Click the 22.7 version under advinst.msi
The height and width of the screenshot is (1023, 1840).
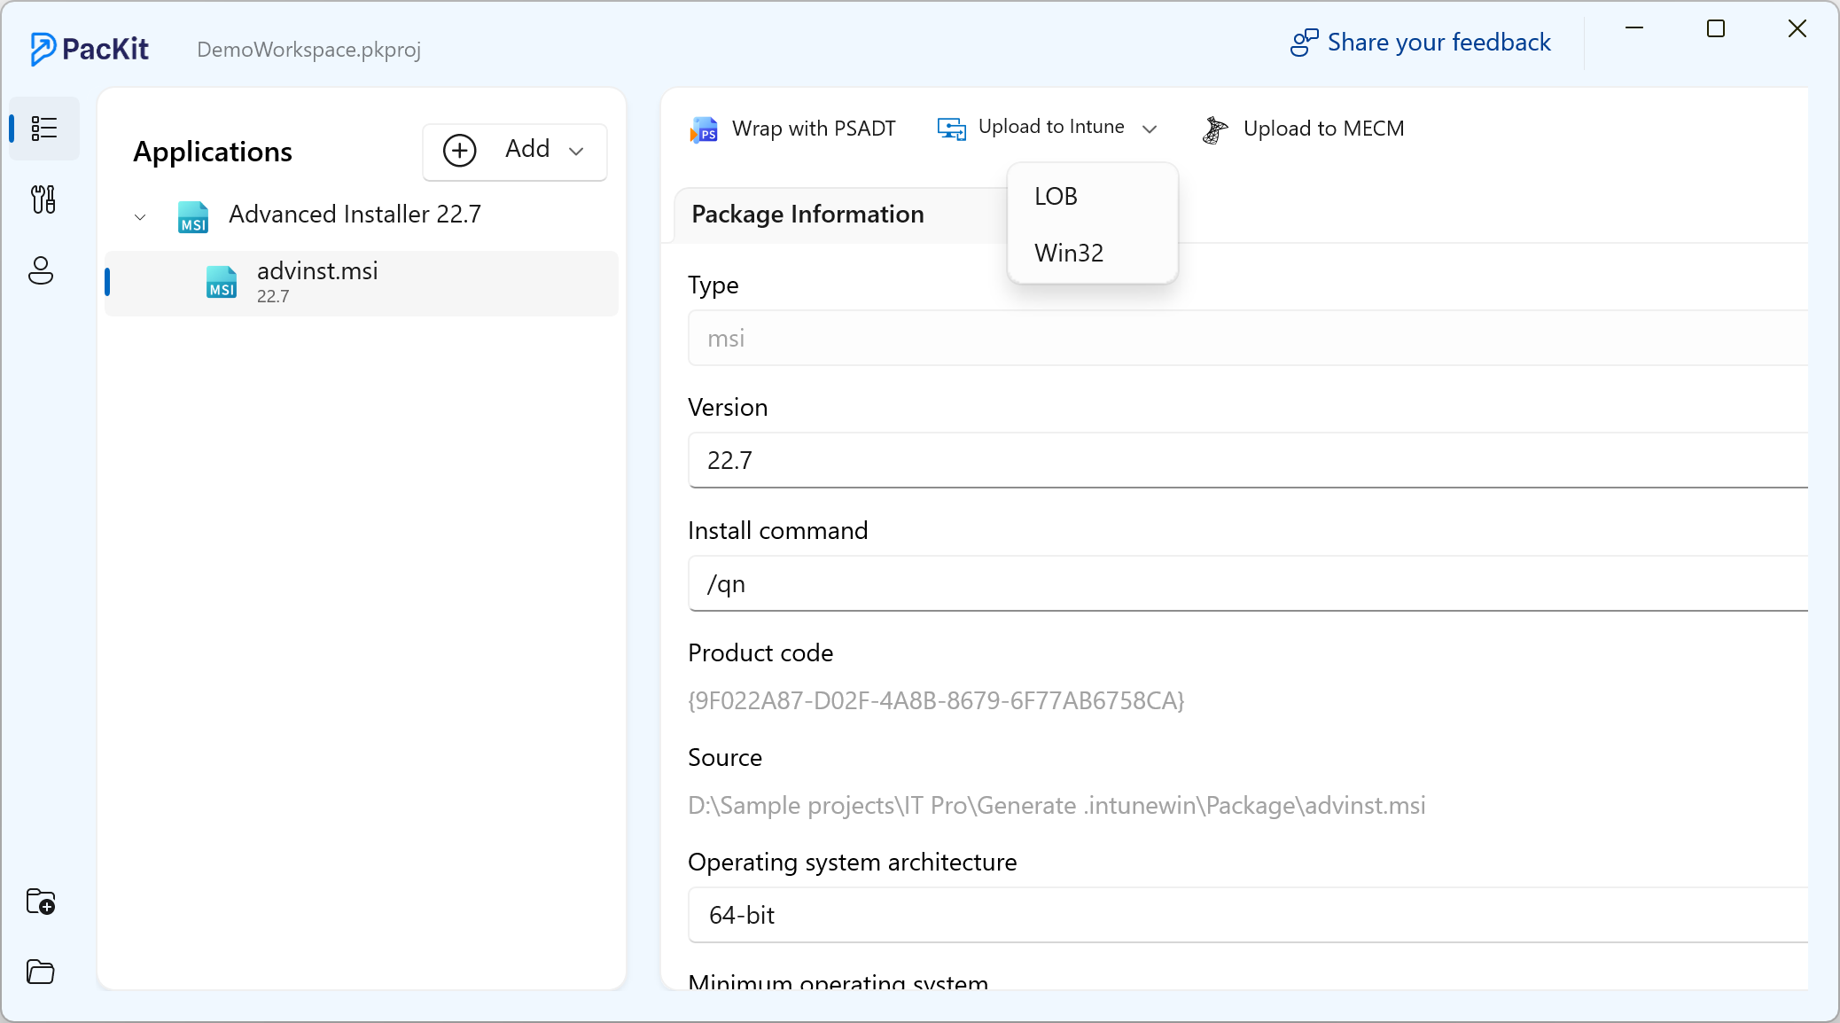273,296
